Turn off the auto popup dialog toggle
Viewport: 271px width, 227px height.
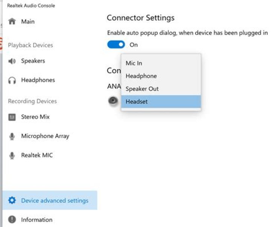(116, 45)
